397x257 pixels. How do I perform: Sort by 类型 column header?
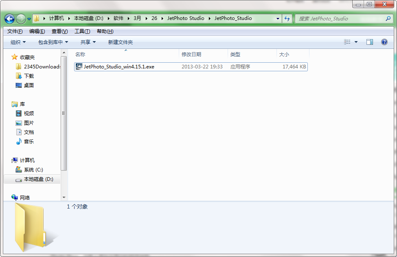[x=252, y=54]
